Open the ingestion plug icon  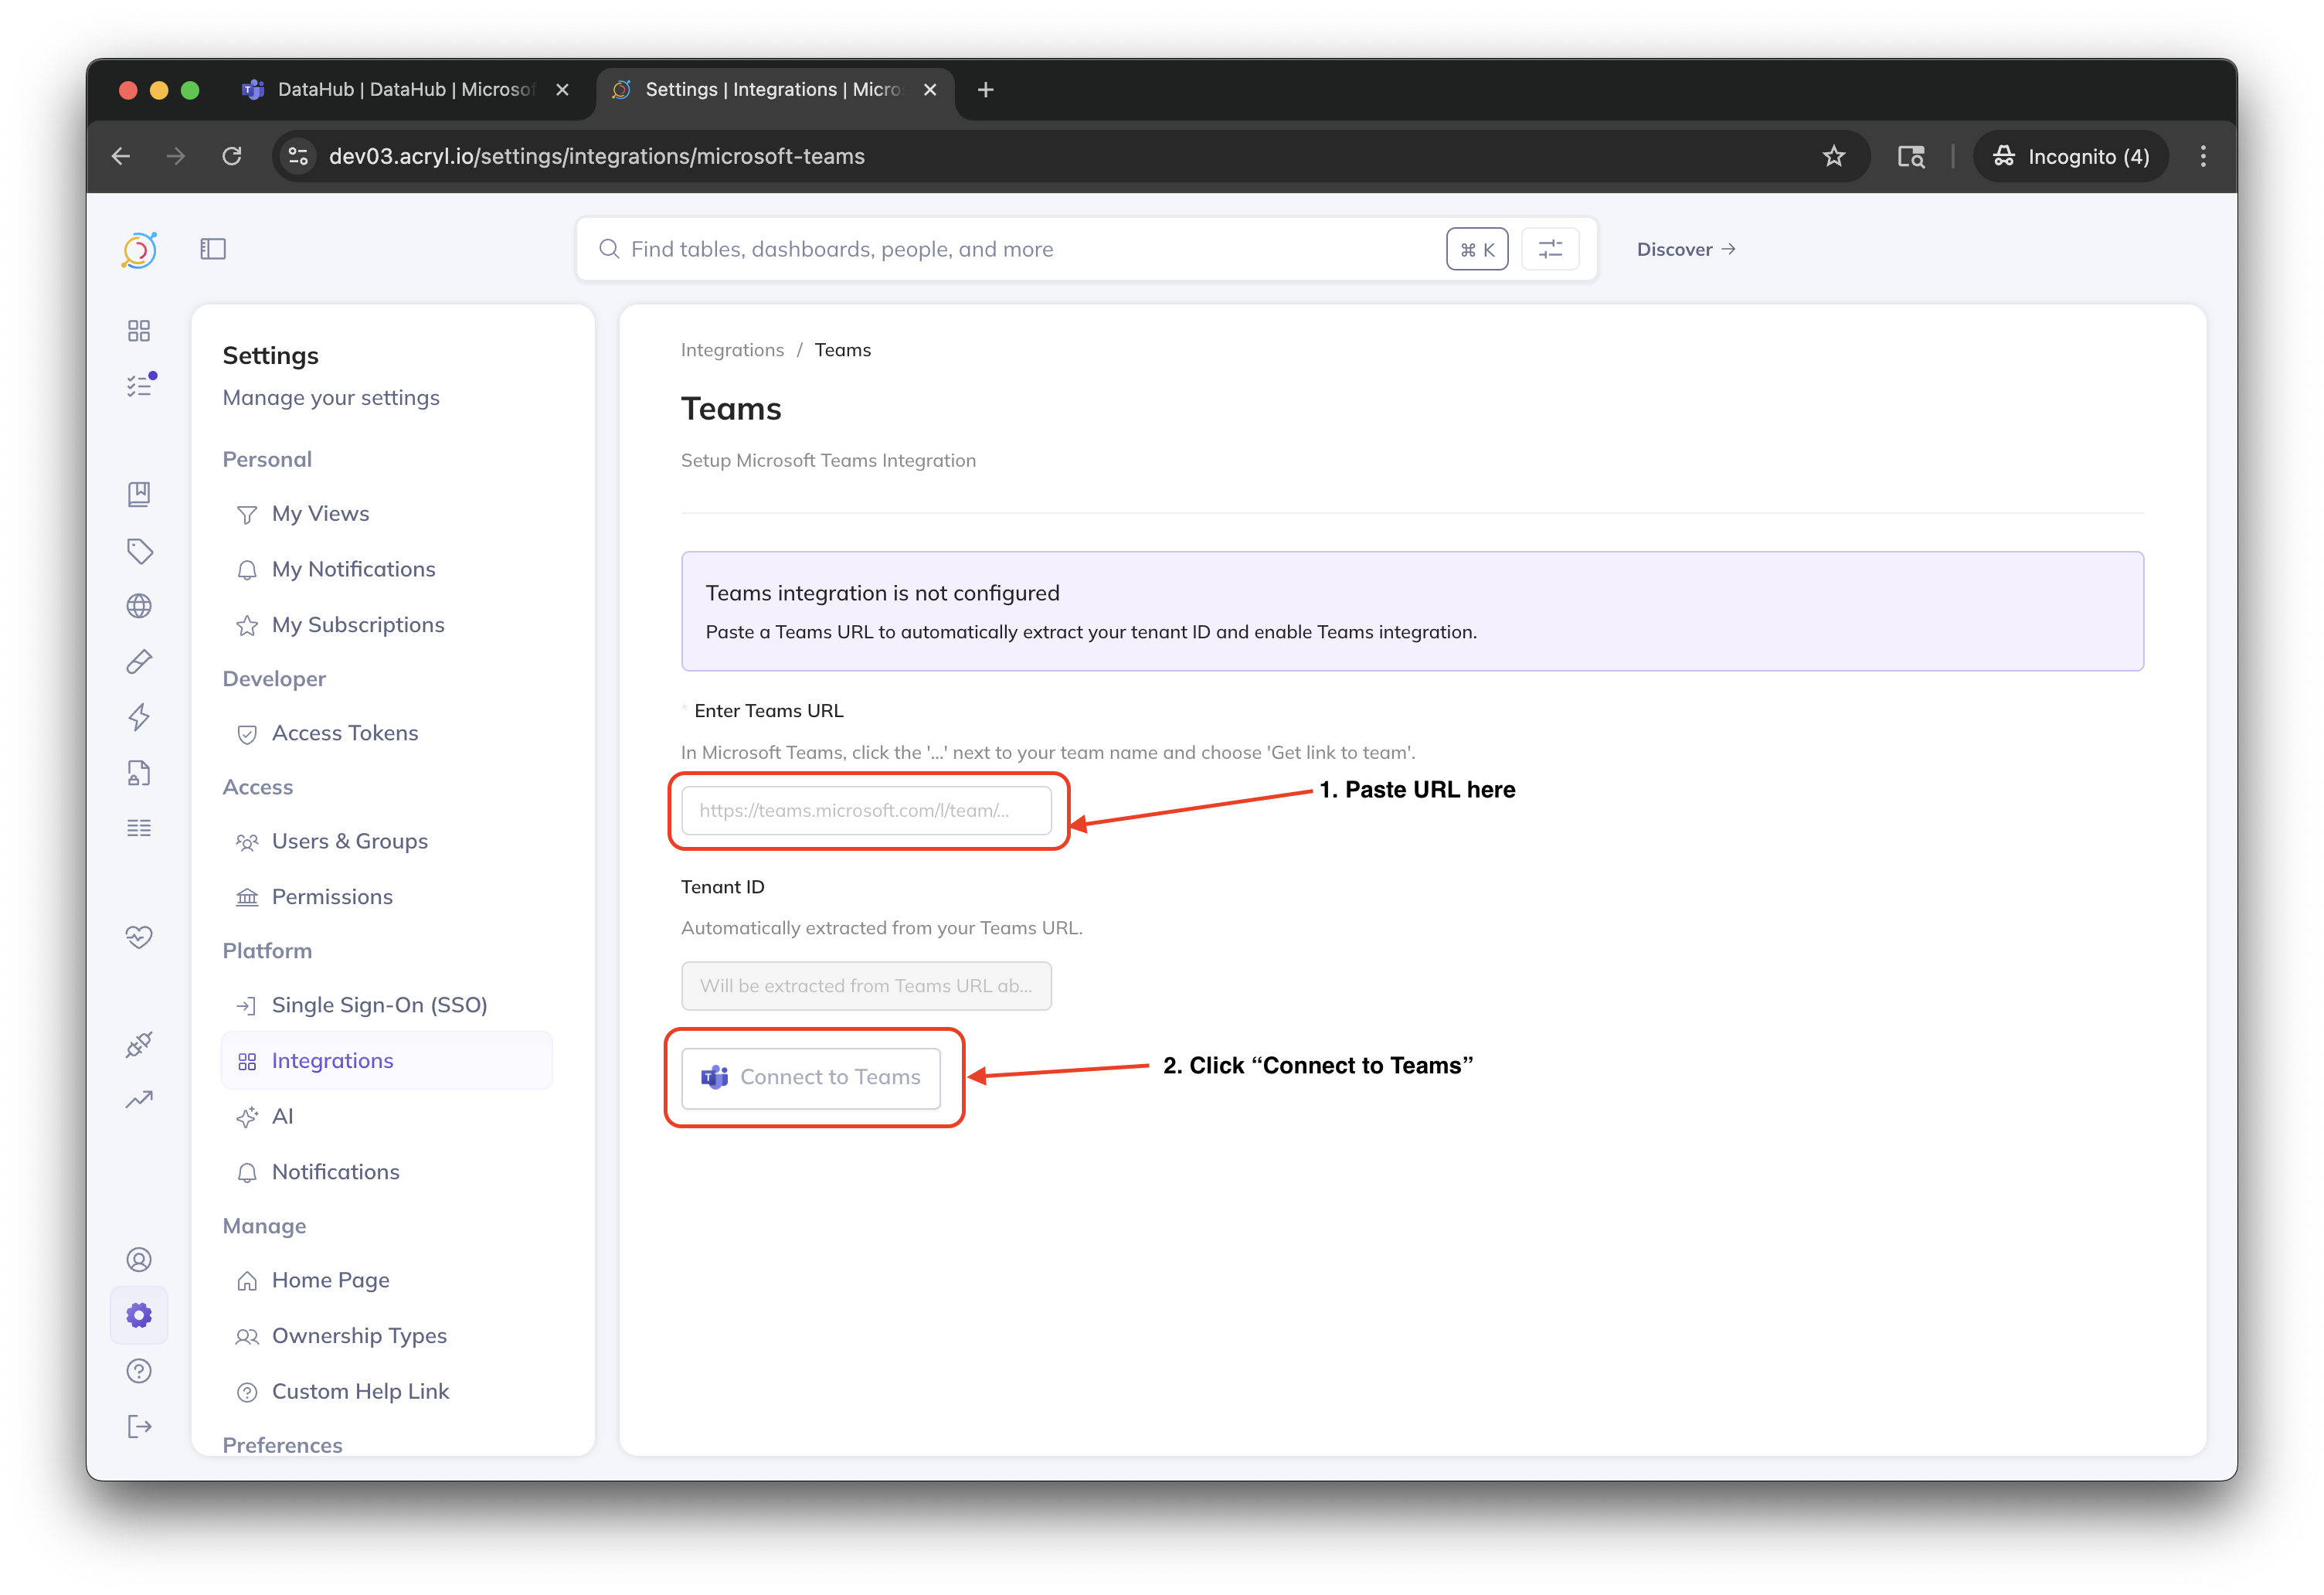point(139,1044)
